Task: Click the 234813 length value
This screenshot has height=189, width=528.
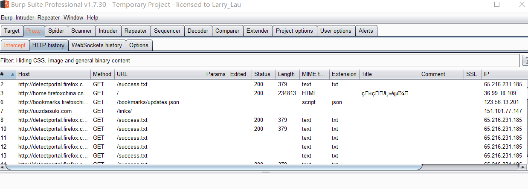Action: tap(287, 93)
